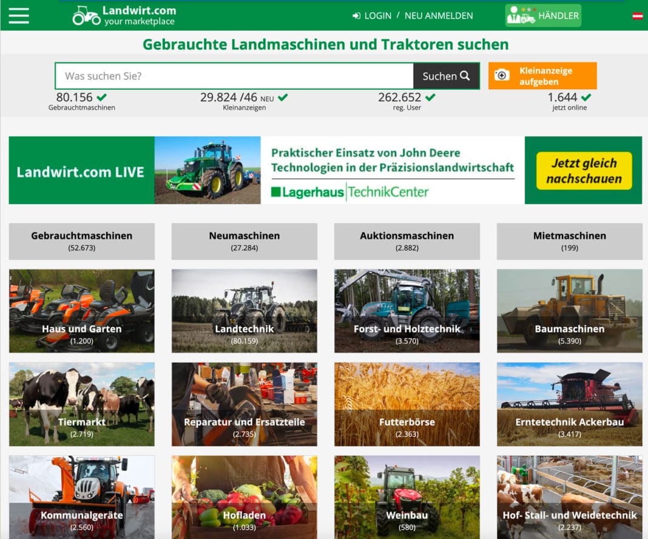Click the Landwirt.com LIVE banner label
This screenshot has height=539, width=648.
(x=81, y=171)
